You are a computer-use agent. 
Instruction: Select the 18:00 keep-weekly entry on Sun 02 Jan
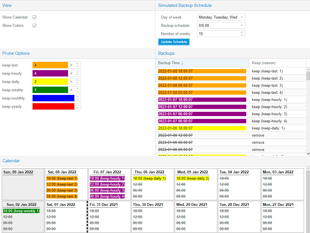(22, 211)
